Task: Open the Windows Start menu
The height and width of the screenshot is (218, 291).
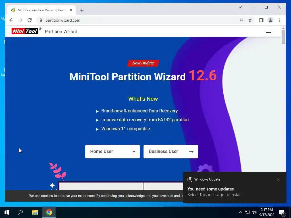Action: point(7,212)
